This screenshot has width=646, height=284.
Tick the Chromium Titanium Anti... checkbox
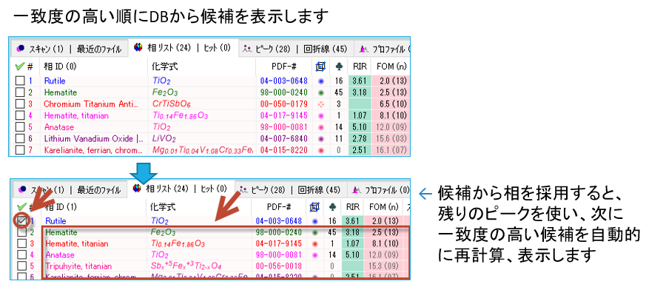(20, 104)
